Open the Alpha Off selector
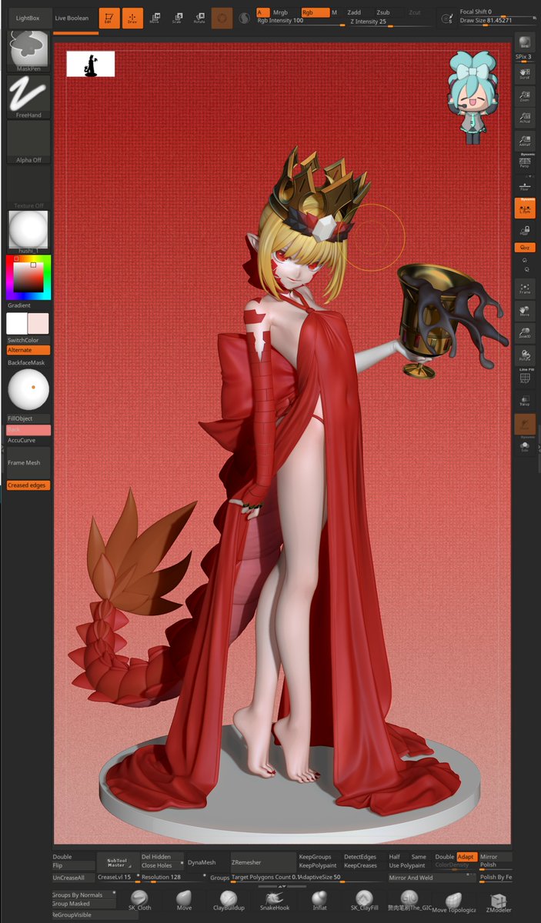This screenshot has height=923, width=541. (28, 142)
